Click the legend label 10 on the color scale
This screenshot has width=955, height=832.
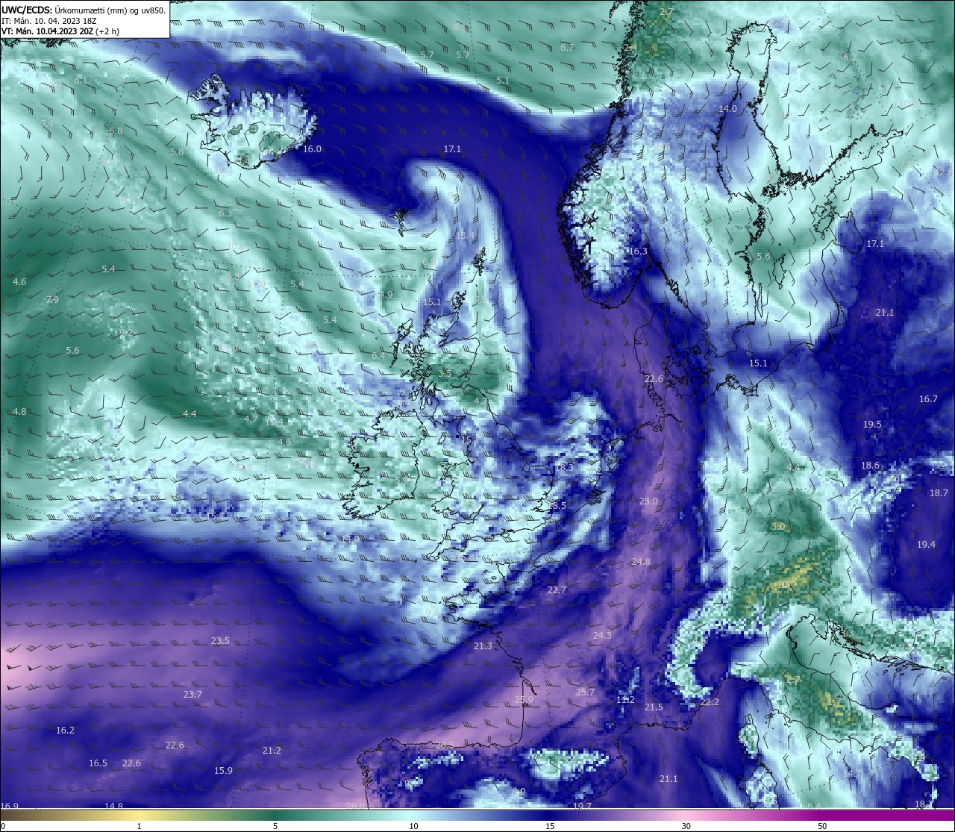pyautogui.click(x=413, y=826)
